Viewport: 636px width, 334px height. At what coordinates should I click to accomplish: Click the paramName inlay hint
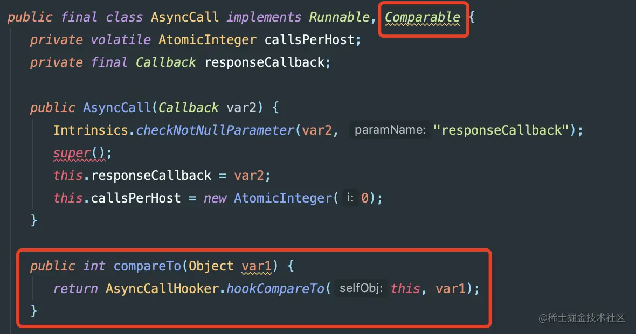click(390, 130)
